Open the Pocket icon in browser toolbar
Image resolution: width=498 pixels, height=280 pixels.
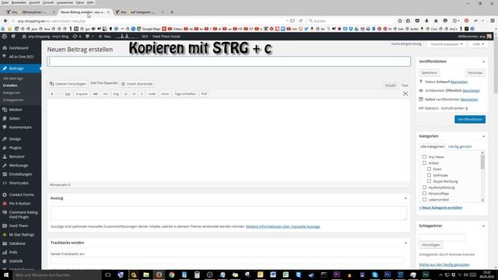417,21
